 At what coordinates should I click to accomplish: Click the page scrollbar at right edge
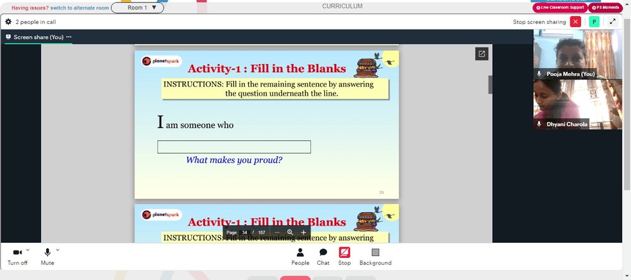pos(626,104)
